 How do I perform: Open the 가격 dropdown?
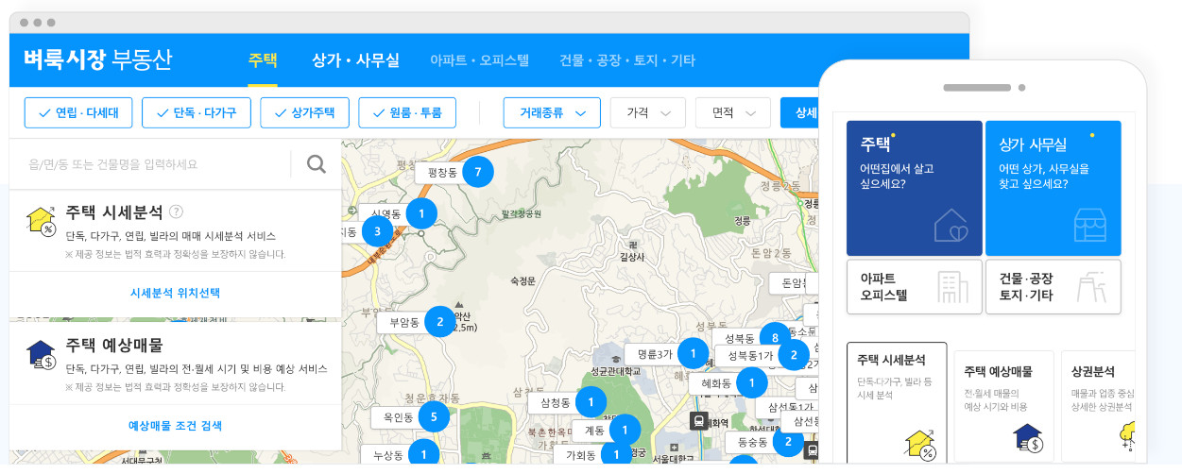click(x=648, y=112)
